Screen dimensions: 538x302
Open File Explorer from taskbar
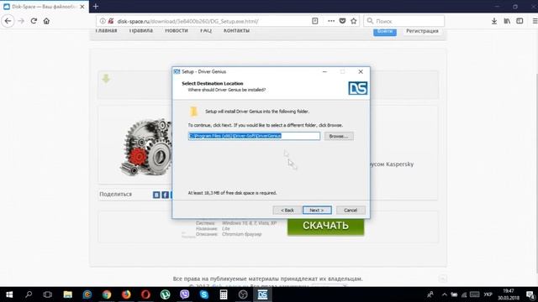coord(67,294)
